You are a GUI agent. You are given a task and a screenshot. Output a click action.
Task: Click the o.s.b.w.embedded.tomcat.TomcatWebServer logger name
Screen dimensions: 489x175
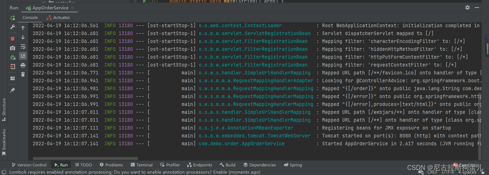pyautogui.click(x=254, y=136)
